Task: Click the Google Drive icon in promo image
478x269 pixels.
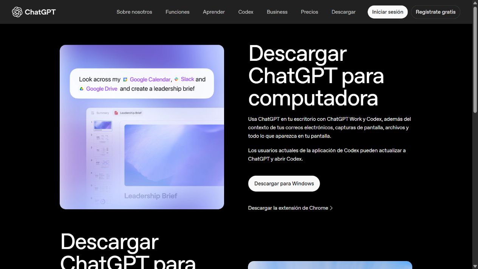Action: pyautogui.click(x=81, y=89)
